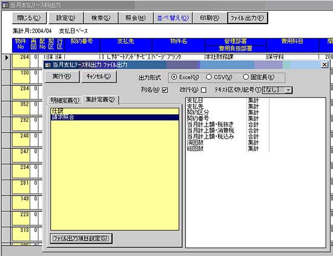Choose CSV output format
This screenshot has width=333, height=256.
[209, 77]
